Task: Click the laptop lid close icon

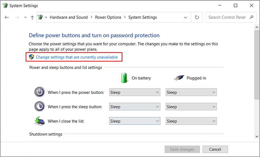Action: (x=40, y=121)
